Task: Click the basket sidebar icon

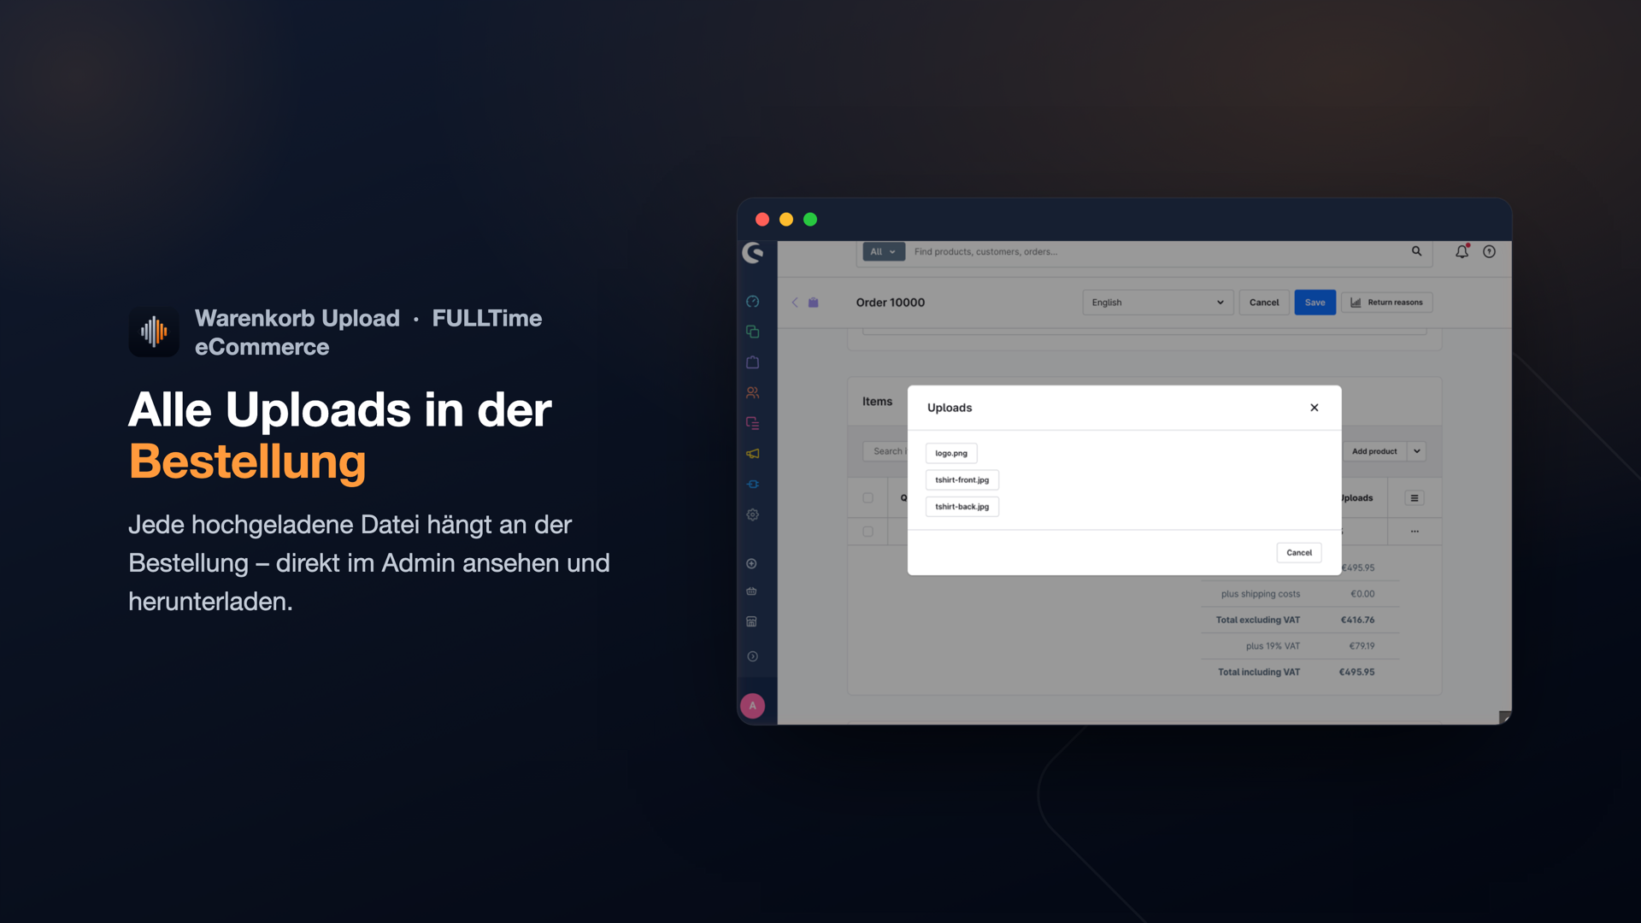Action: 751,591
